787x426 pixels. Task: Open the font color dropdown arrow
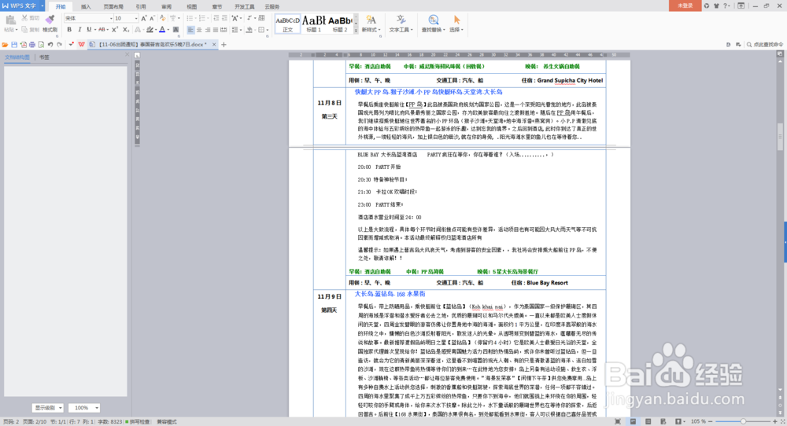pyautogui.click(x=168, y=30)
